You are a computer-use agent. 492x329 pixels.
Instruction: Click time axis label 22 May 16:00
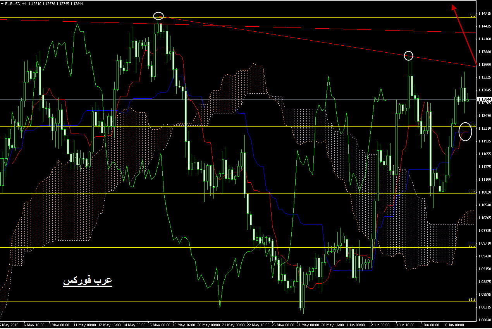258,325
